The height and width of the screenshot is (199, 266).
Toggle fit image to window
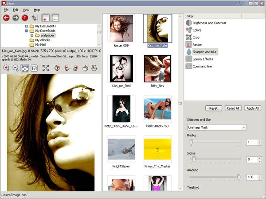[x=25, y=68]
